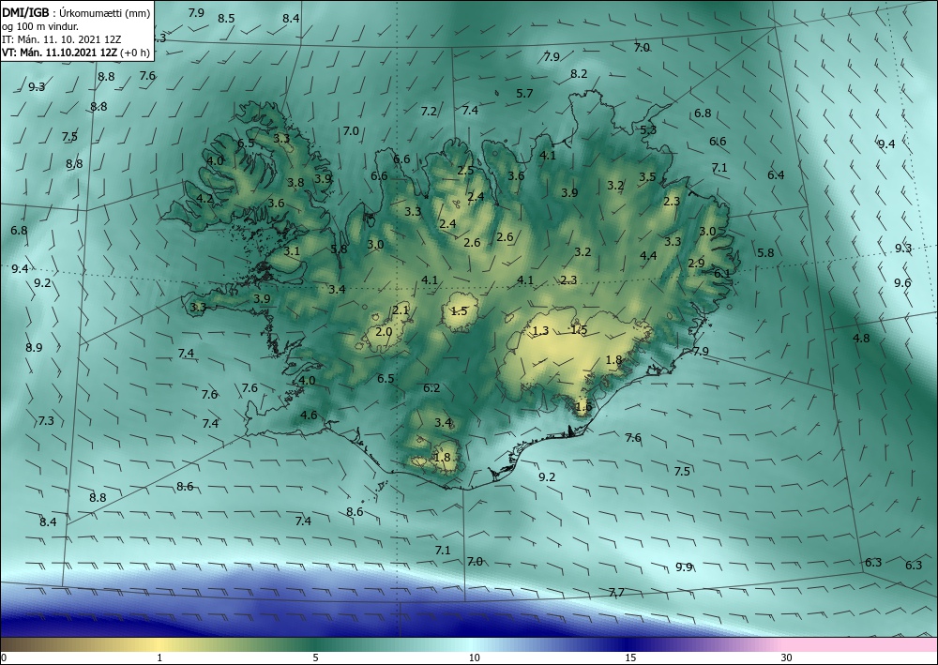Viewport: 938px width, 665px height.
Task: Click the 'og 100 m vindur.' legend line
Action: tap(40, 26)
